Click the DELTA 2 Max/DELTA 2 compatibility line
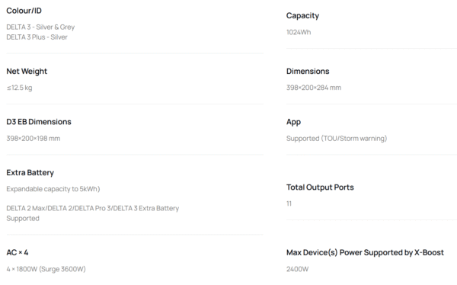This screenshot has height=285, width=457. click(93, 213)
